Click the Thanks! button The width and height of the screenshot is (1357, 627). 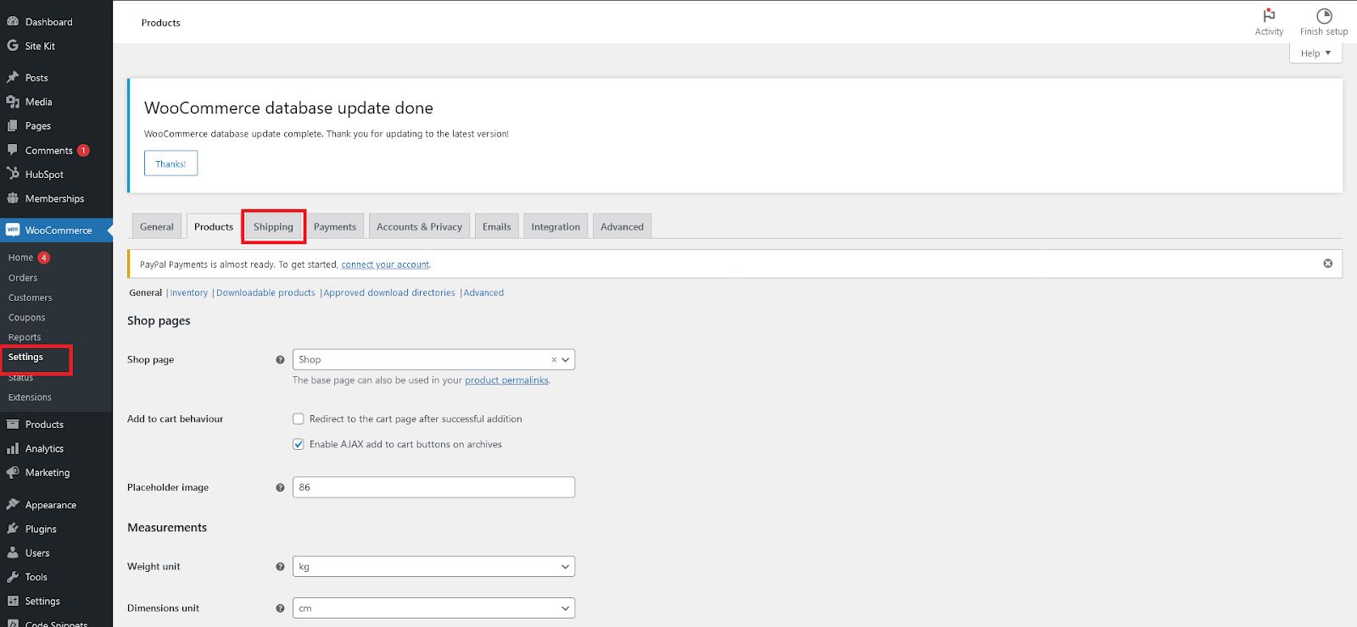pos(170,164)
